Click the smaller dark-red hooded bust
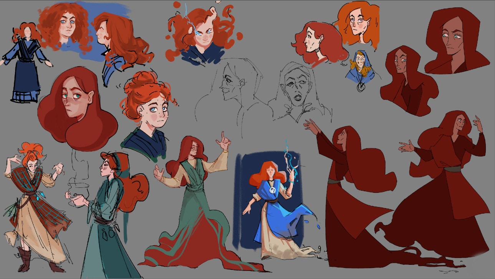495x279 pixels. (407, 82)
